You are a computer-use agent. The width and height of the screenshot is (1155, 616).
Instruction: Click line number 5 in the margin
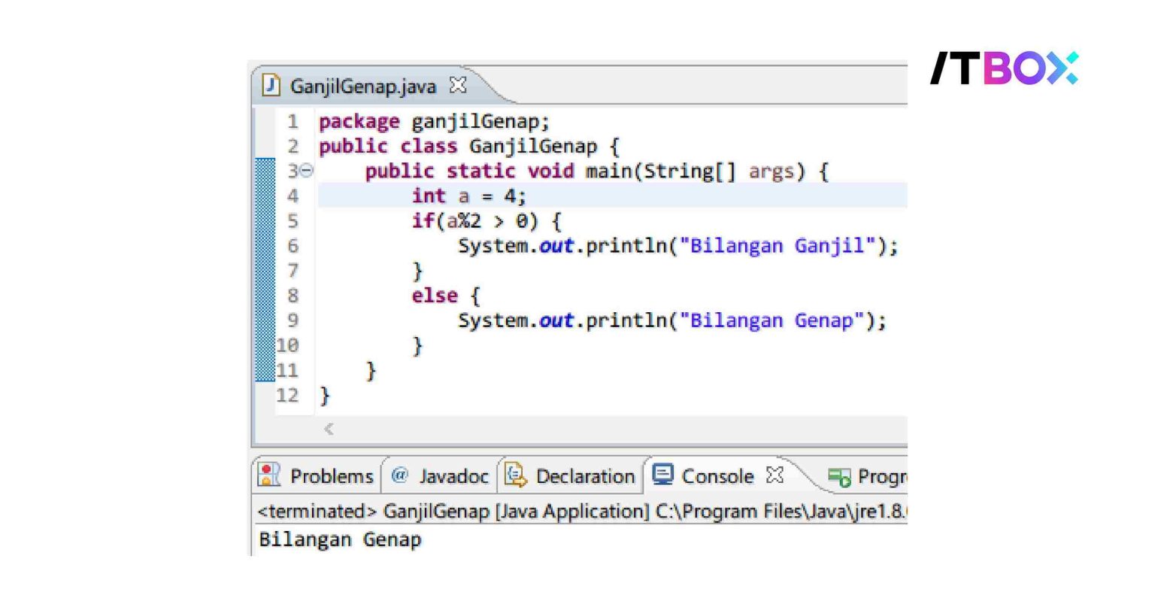click(294, 220)
